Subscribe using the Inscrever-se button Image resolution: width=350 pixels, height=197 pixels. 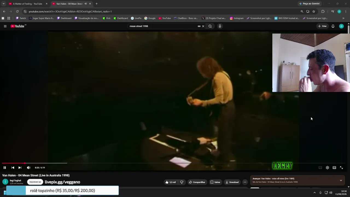click(35, 182)
